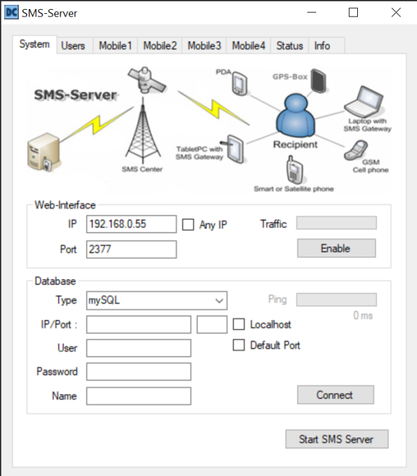Click the database User field
This screenshot has width=417, height=476.
click(138, 348)
